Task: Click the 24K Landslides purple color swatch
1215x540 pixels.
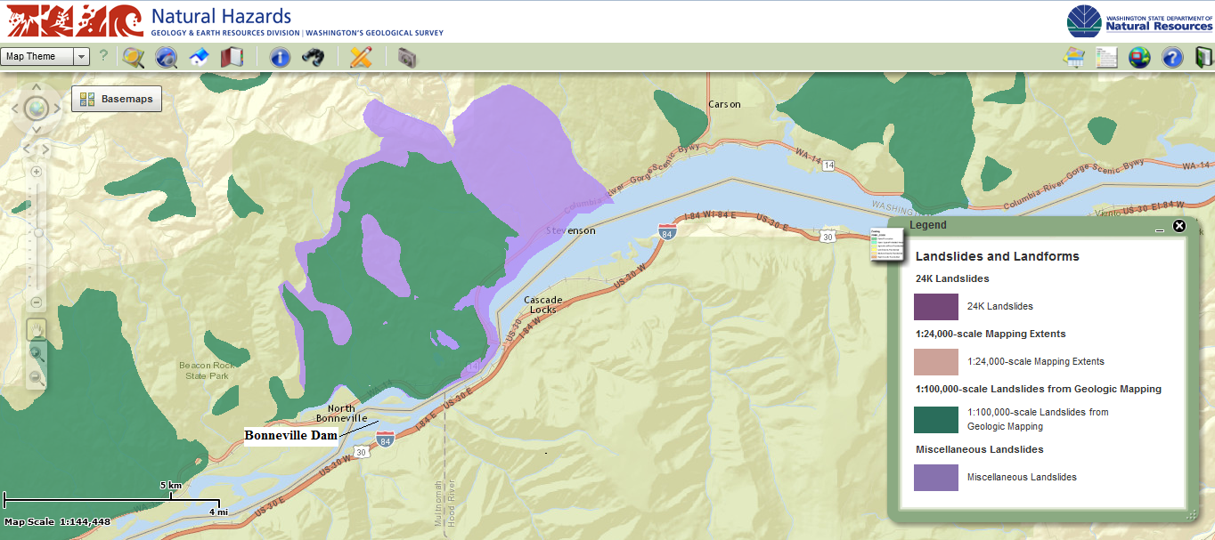Action: pyautogui.click(x=935, y=306)
